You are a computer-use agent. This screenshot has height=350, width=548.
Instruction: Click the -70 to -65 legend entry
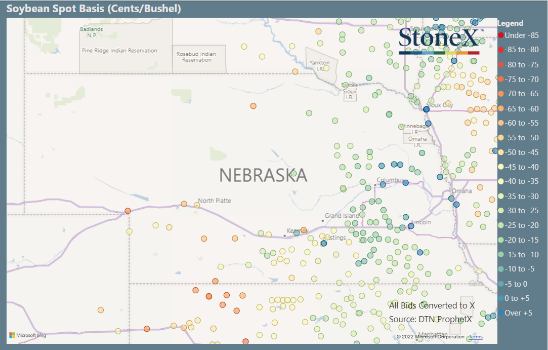(519, 93)
